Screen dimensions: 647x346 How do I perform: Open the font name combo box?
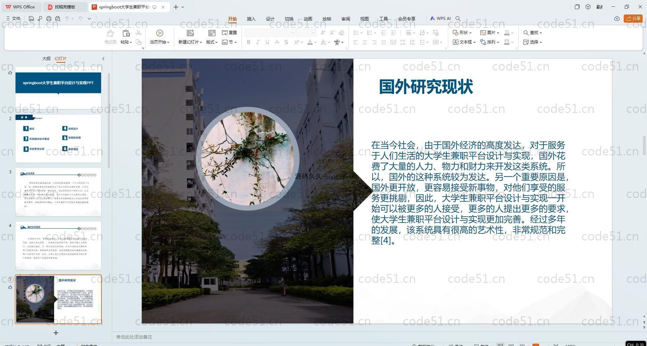tap(270, 33)
